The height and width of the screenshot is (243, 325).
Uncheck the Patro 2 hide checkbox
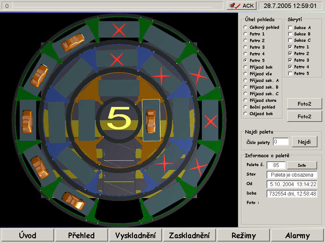click(x=290, y=54)
